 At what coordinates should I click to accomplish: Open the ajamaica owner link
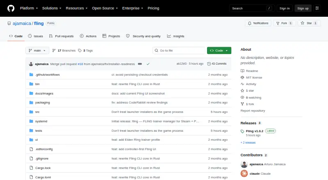tap(22, 23)
